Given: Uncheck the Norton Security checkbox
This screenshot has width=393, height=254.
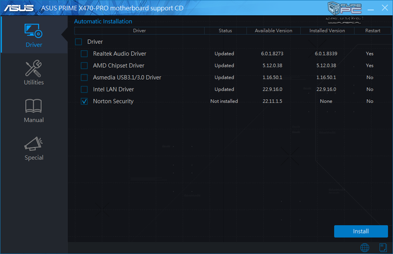Looking at the screenshot, I should [x=84, y=101].
